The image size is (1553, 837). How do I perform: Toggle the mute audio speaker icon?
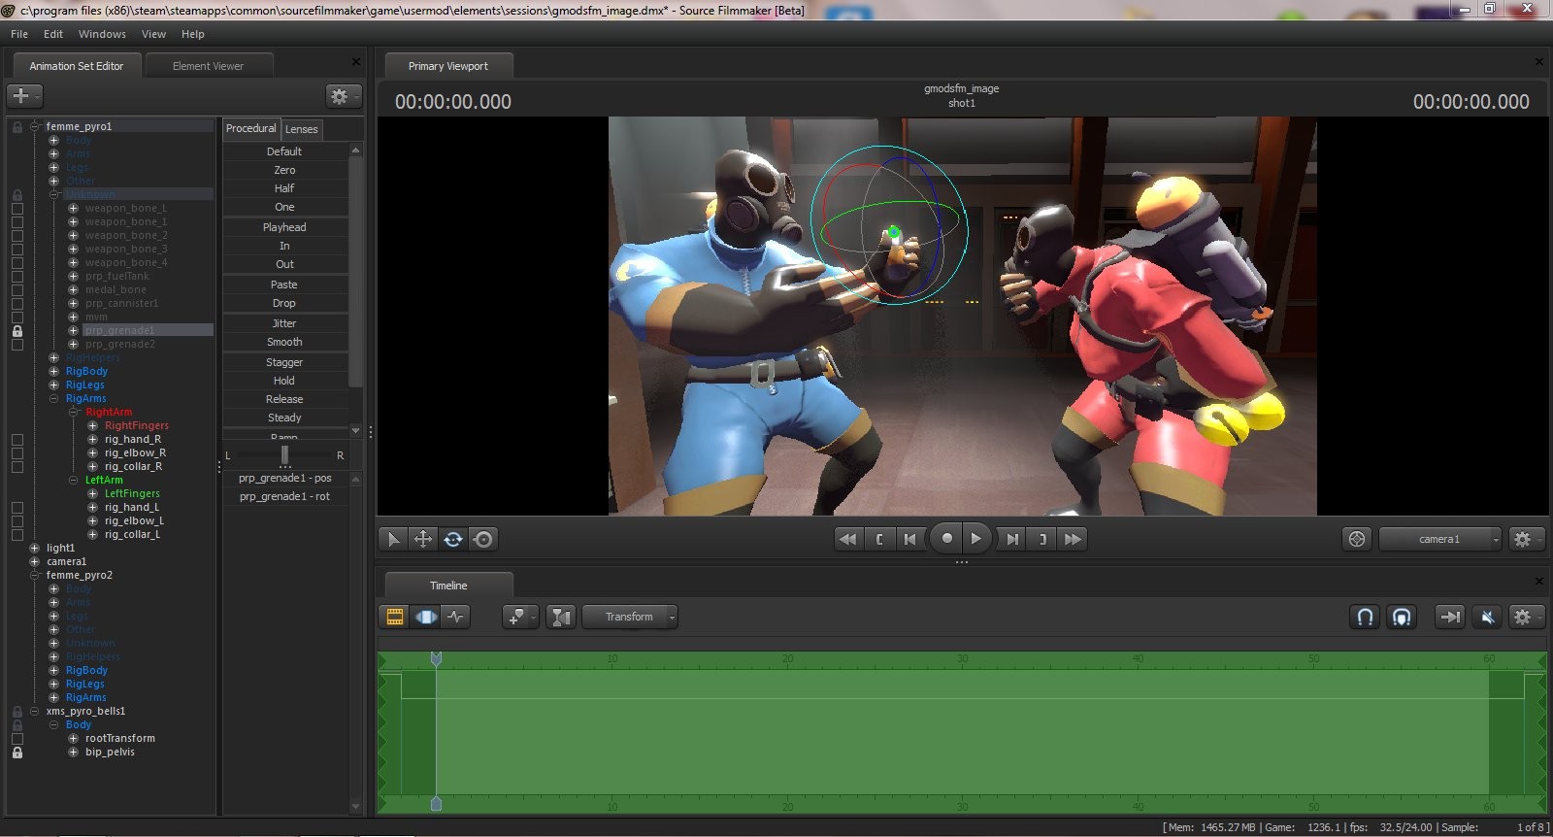1486,617
